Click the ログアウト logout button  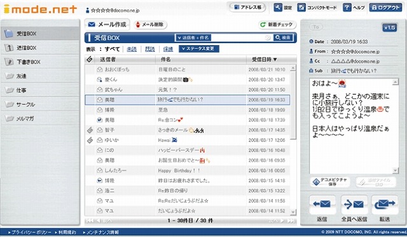(x=385, y=8)
